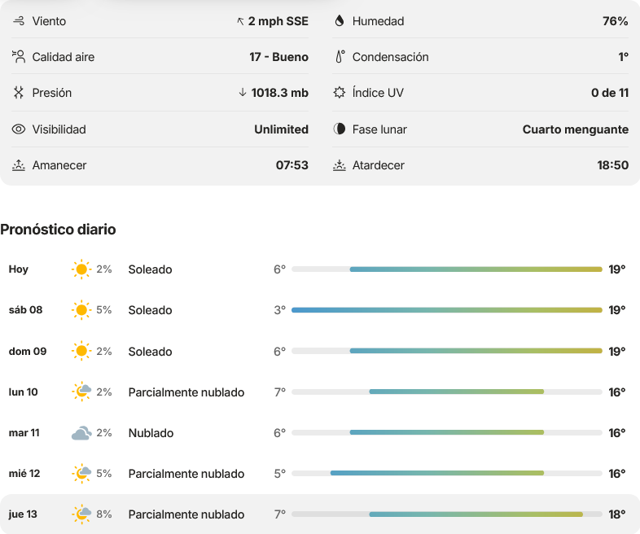Viewport: 640px width, 534px height.
Task: Click the cloudy icon for mar 11
Action: [x=81, y=432]
